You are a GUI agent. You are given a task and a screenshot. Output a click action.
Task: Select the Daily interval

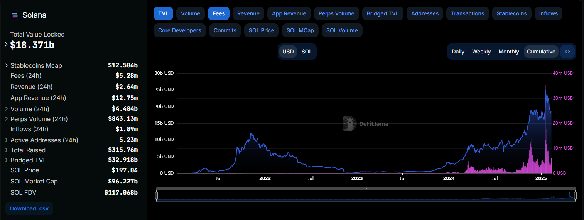coord(458,52)
